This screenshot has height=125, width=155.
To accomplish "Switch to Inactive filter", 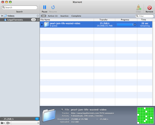I will coord(64,16).
